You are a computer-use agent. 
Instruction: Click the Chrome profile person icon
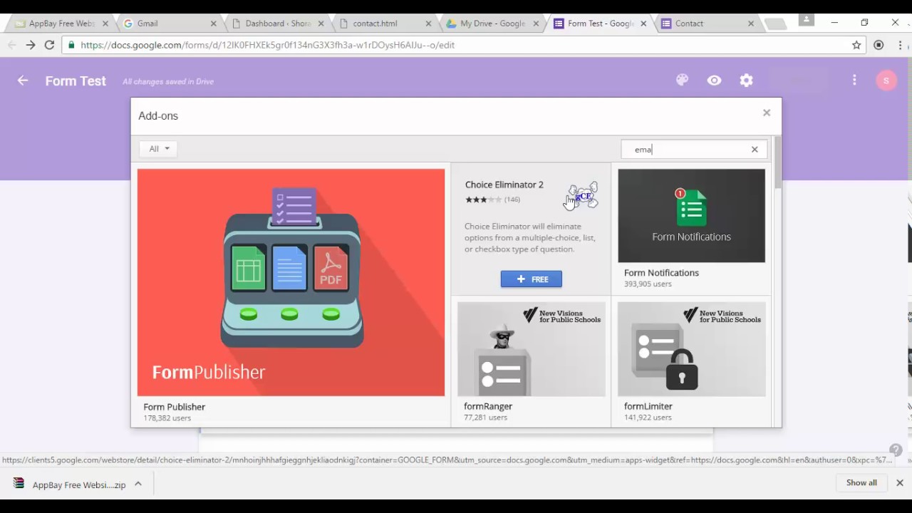tap(807, 20)
